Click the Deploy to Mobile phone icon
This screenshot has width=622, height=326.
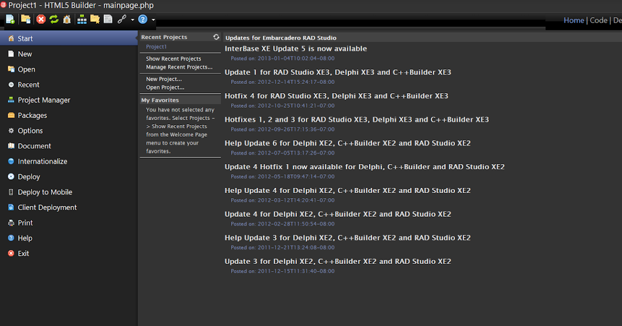tap(11, 192)
